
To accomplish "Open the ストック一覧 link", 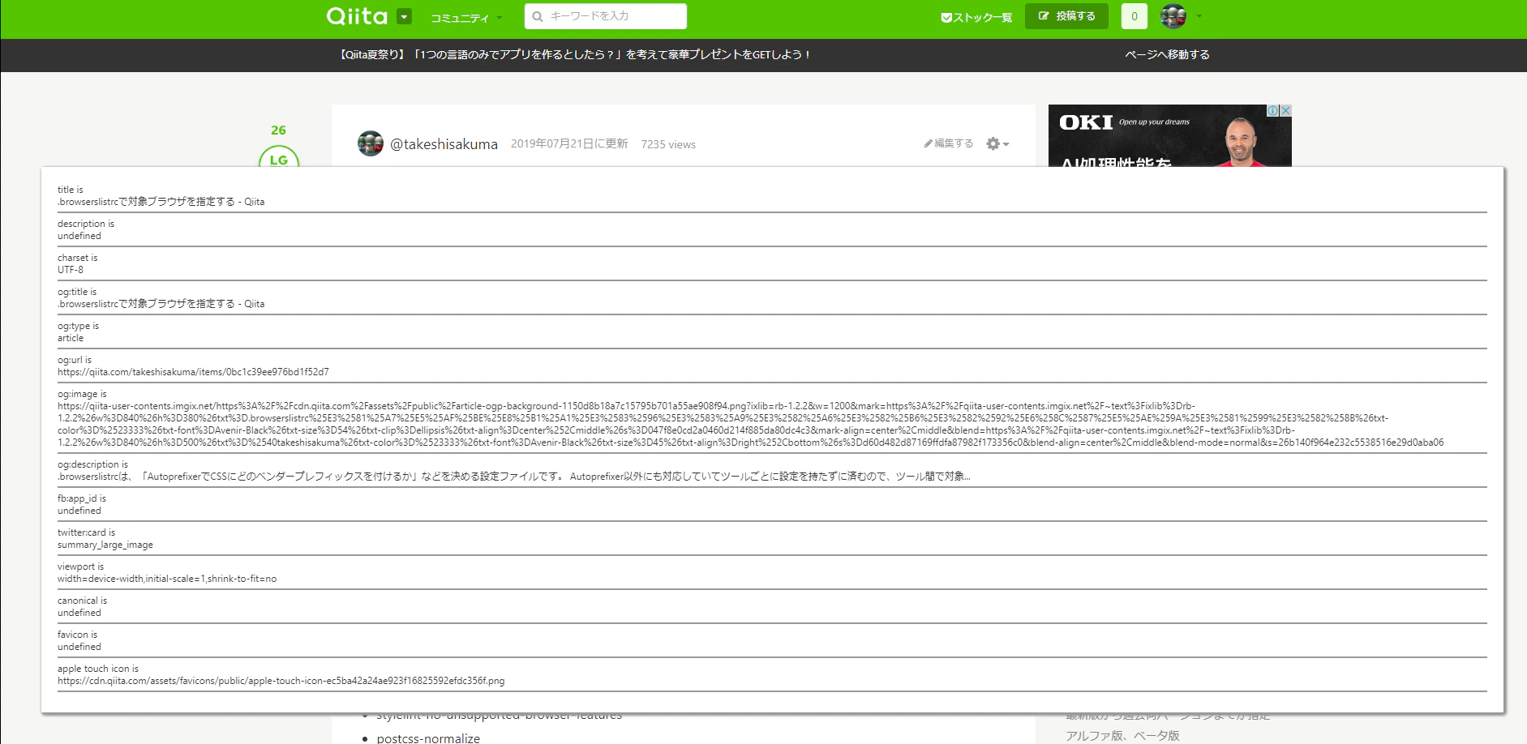I will click(976, 17).
